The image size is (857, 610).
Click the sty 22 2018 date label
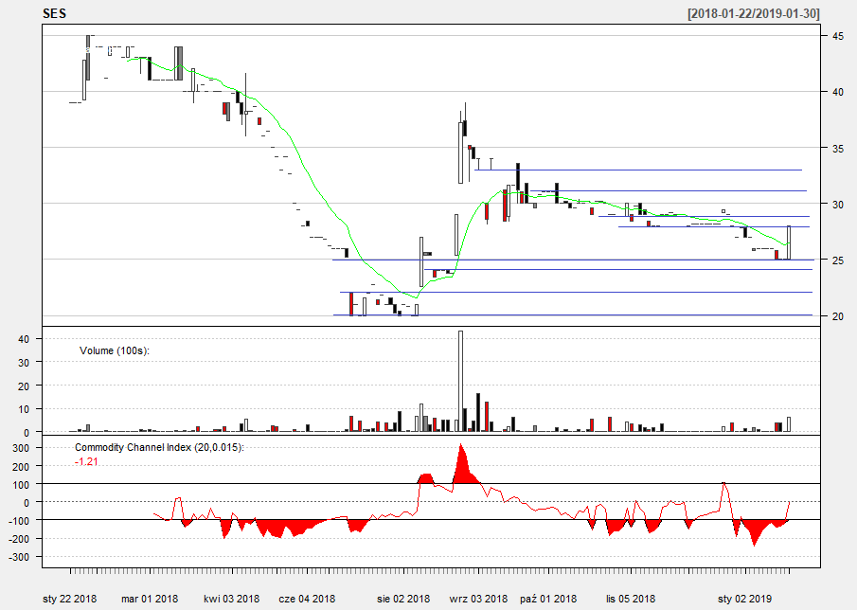pyautogui.click(x=69, y=599)
